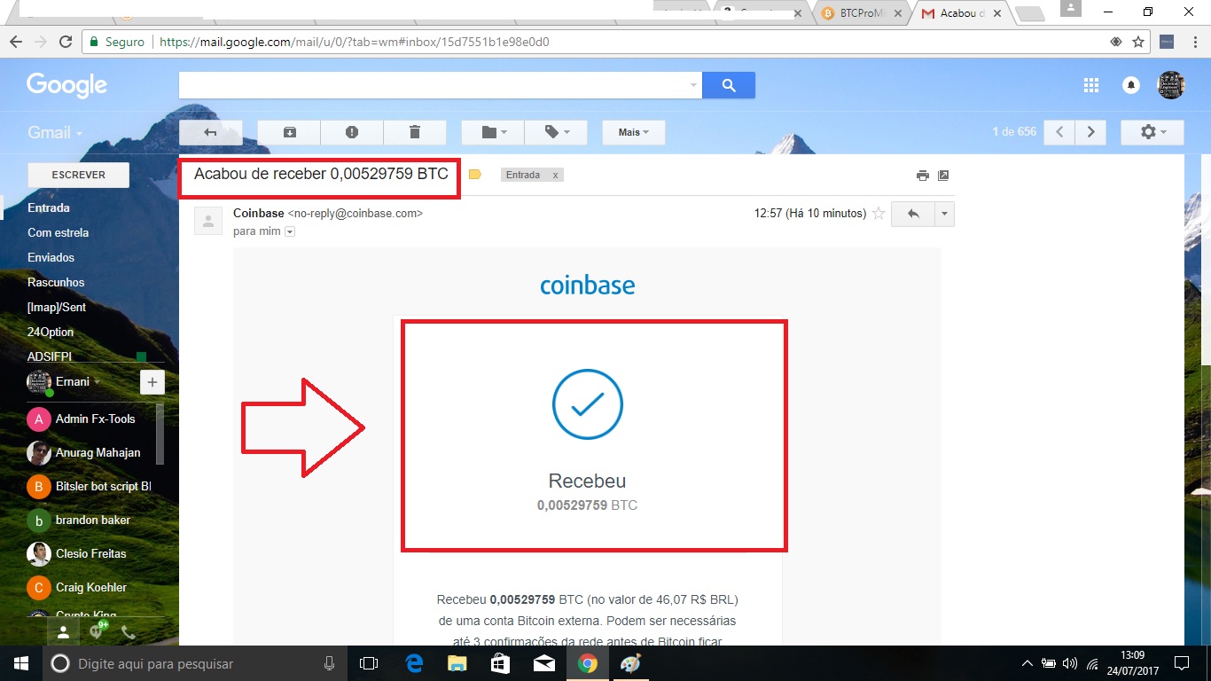Click the Gmail search input field
1211x681 pixels.
click(x=433, y=85)
